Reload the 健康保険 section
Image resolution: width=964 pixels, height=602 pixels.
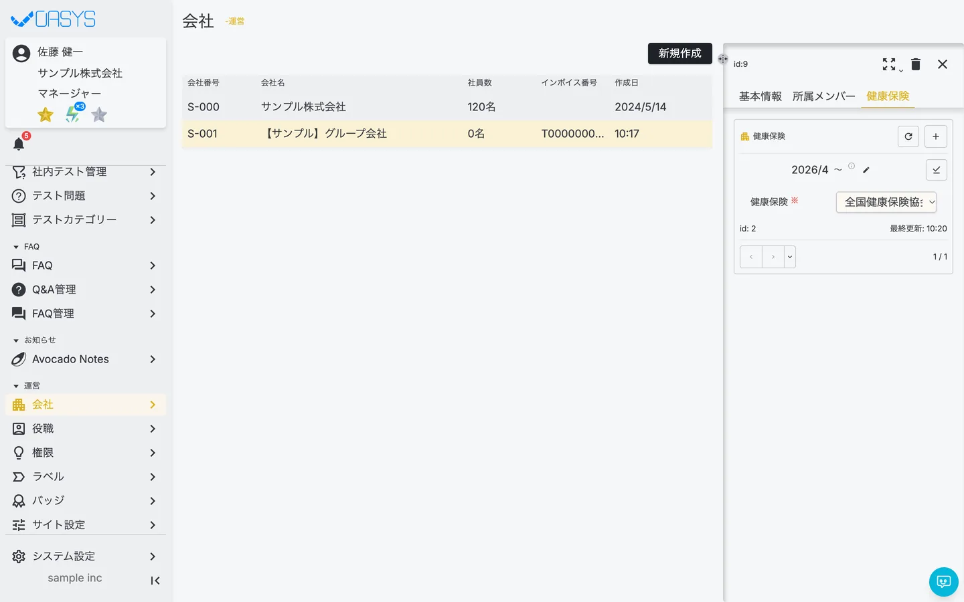[x=908, y=136]
